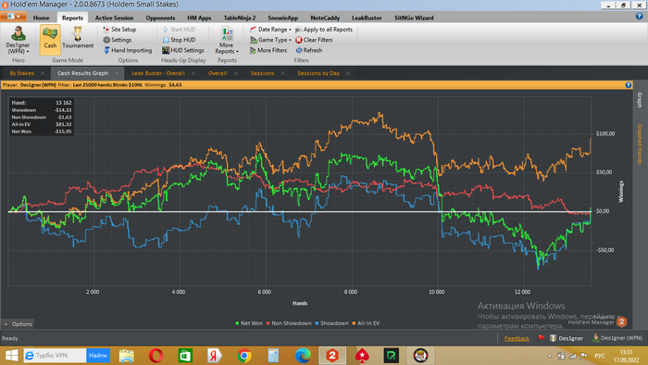The image size is (648, 365).
Task: Click Apply to all Reports
Action: (x=324, y=30)
